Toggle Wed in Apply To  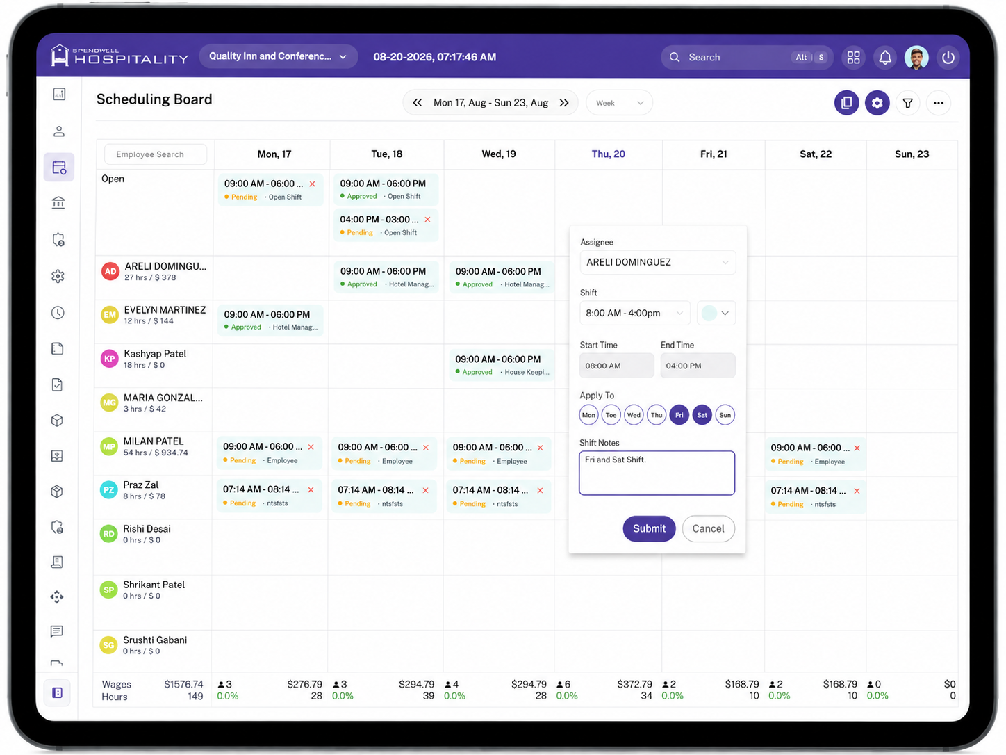pos(634,415)
